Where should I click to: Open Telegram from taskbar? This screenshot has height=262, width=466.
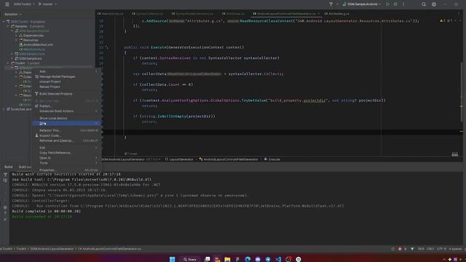click(268, 259)
